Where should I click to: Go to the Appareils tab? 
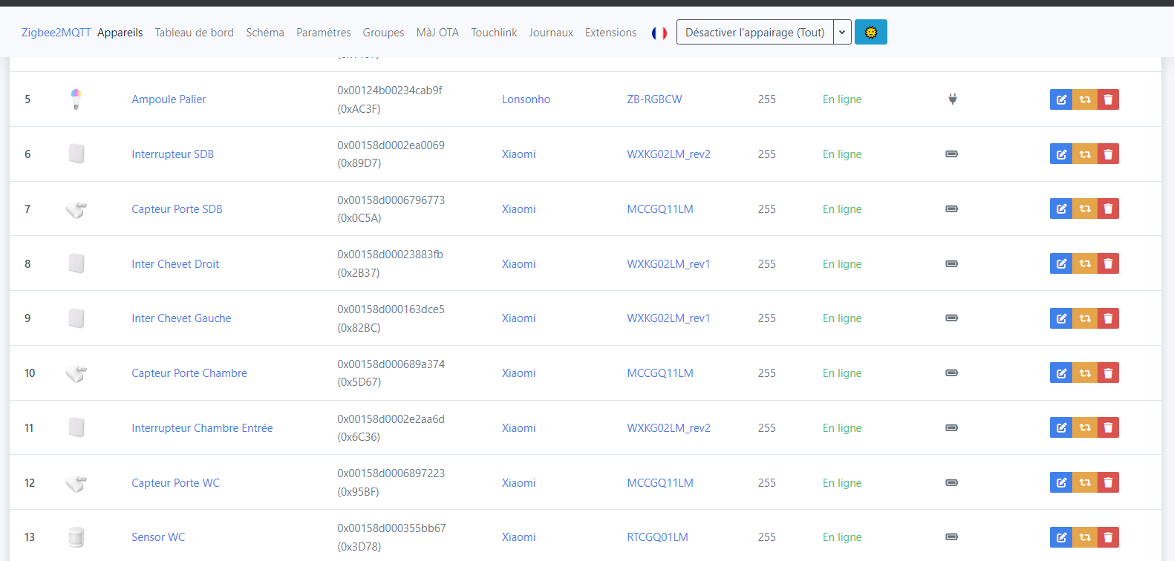pyautogui.click(x=120, y=33)
